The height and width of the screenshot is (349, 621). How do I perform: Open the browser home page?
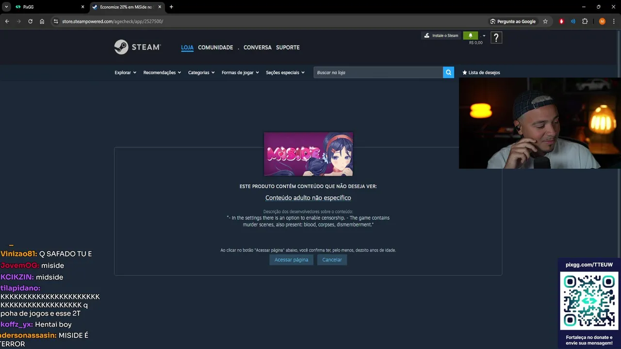point(42,21)
